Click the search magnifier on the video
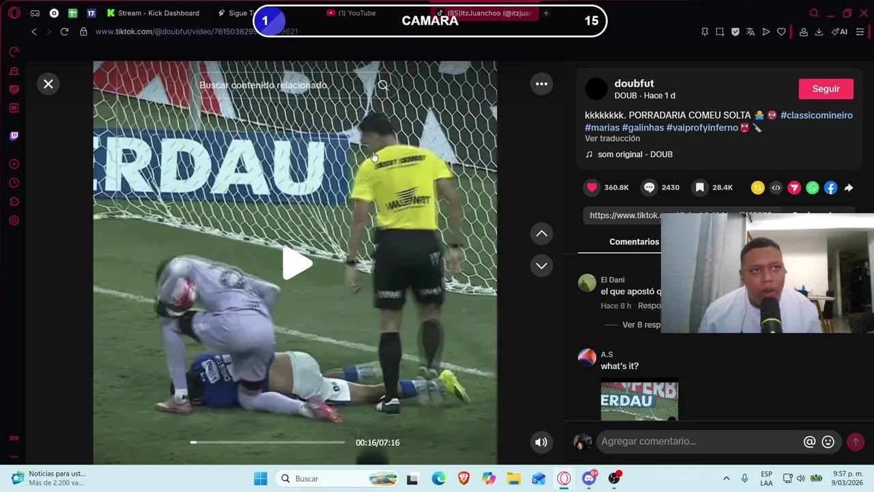874x492 pixels. click(383, 85)
